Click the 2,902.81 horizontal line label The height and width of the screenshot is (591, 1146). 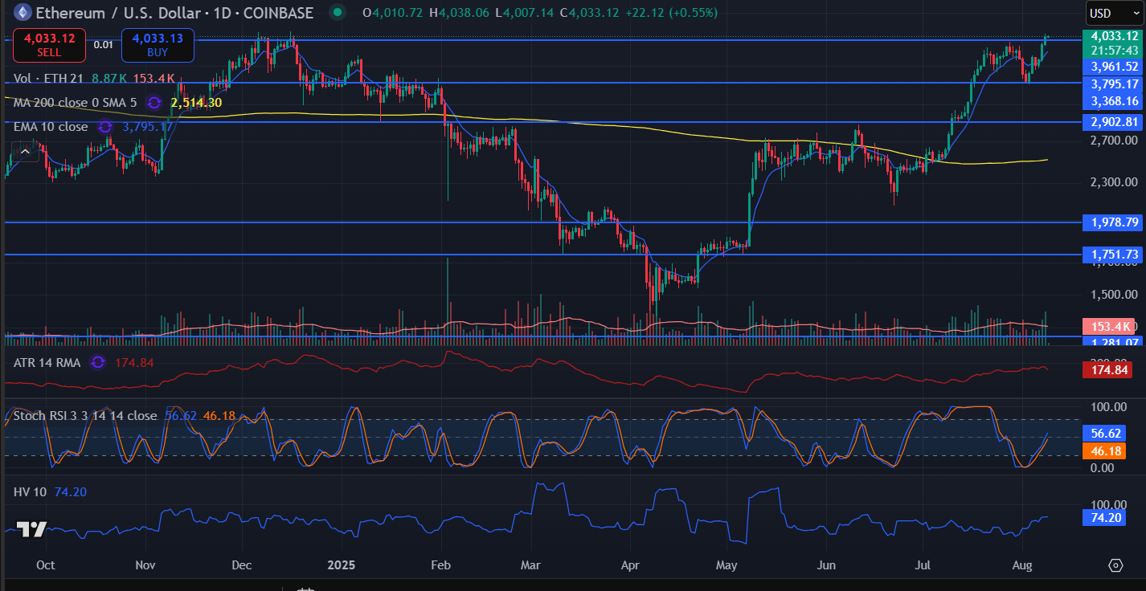click(x=1114, y=122)
